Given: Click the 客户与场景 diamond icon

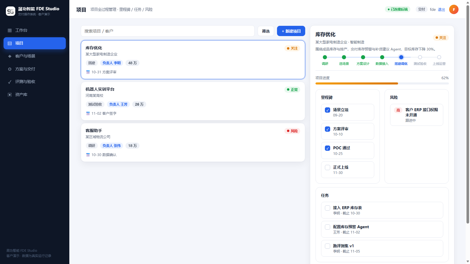Looking at the screenshot, I should pyautogui.click(x=10, y=56).
